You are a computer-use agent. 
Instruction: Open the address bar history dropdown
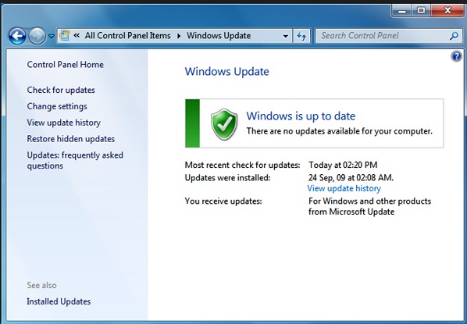[285, 36]
